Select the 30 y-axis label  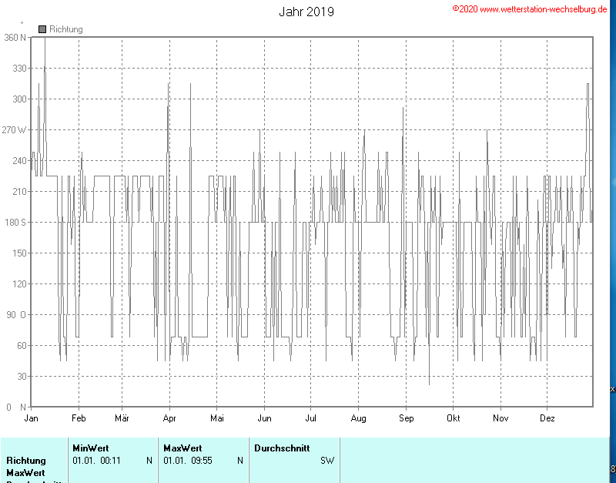click(22, 376)
